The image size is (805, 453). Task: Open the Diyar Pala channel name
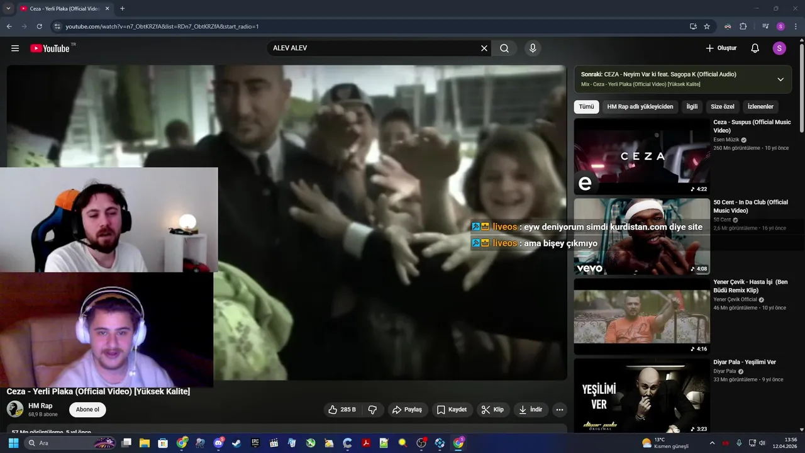[x=724, y=371]
